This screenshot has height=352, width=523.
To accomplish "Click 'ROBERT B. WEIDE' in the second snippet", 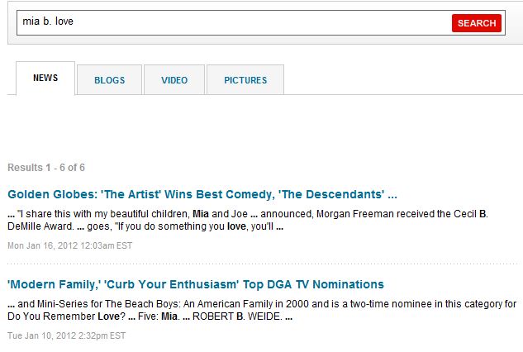I will pyautogui.click(x=237, y=316).
